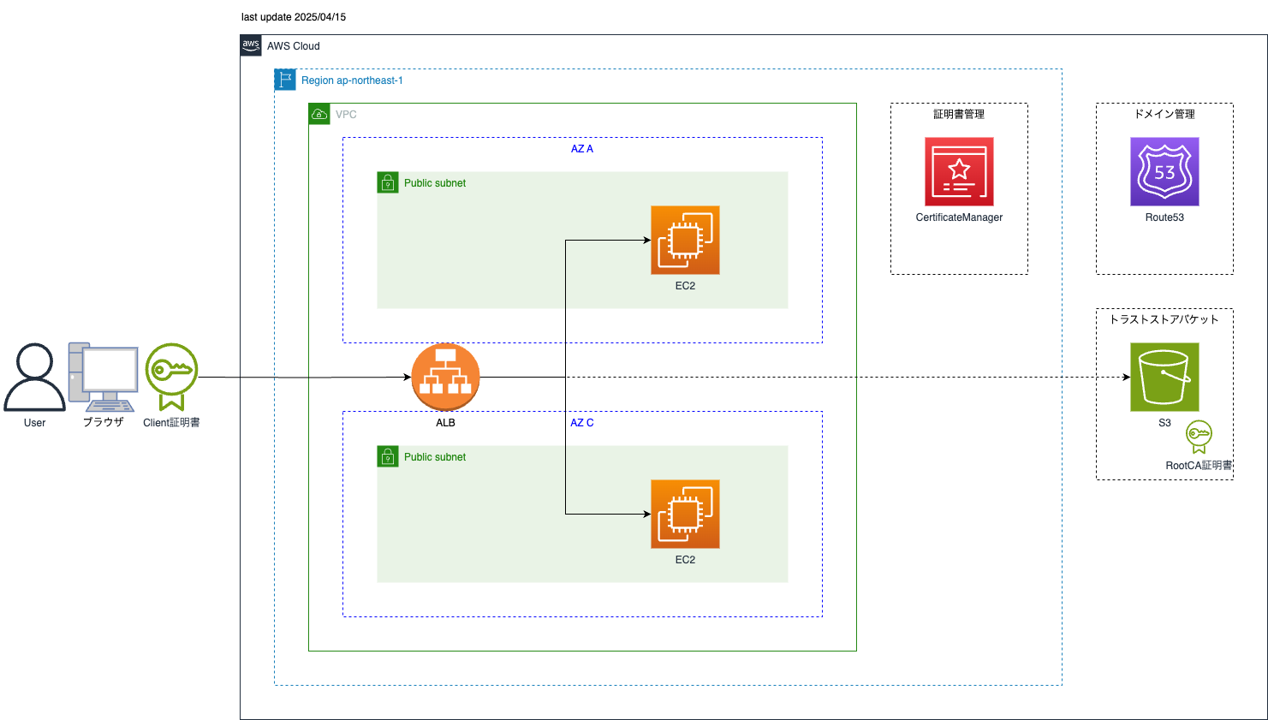Select the green VPC cloud icon
1268x720 pixels.
(x=319, y=113)
